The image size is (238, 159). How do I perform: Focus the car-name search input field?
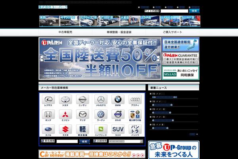67,142
